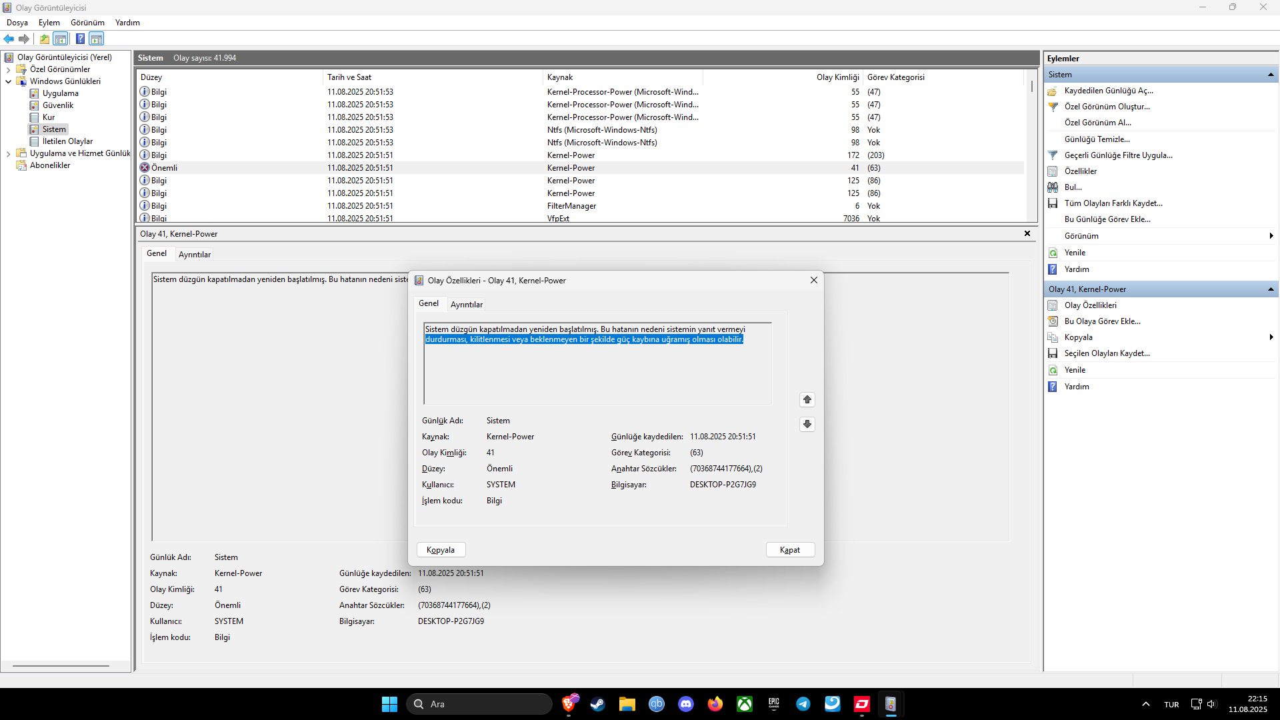
Task: Open Kaydedilen Günlüğü Aç action
Action: pos(1109,91)
